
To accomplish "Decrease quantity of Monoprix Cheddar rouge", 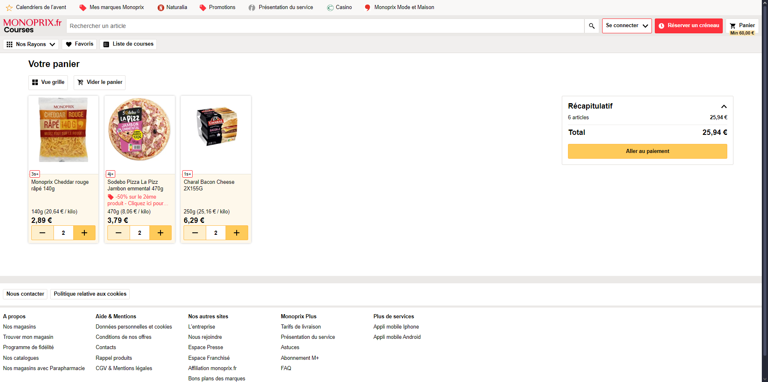I will pyautogui.click(x=42, y=233).
